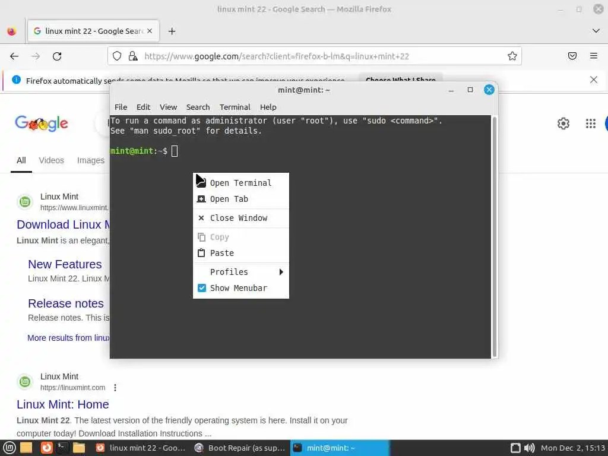Dismiss the Firefox data notification bar
This screenshot has width=608, height=456.
594,80
